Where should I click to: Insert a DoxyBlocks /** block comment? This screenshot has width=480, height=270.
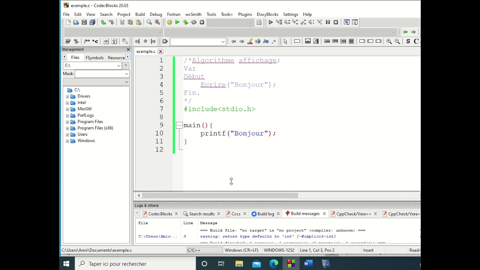click(87, 42)
